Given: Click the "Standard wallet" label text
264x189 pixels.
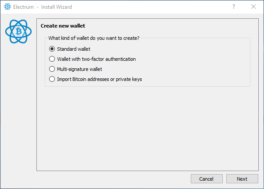Looking at the screenshot, I should (74, 49).
